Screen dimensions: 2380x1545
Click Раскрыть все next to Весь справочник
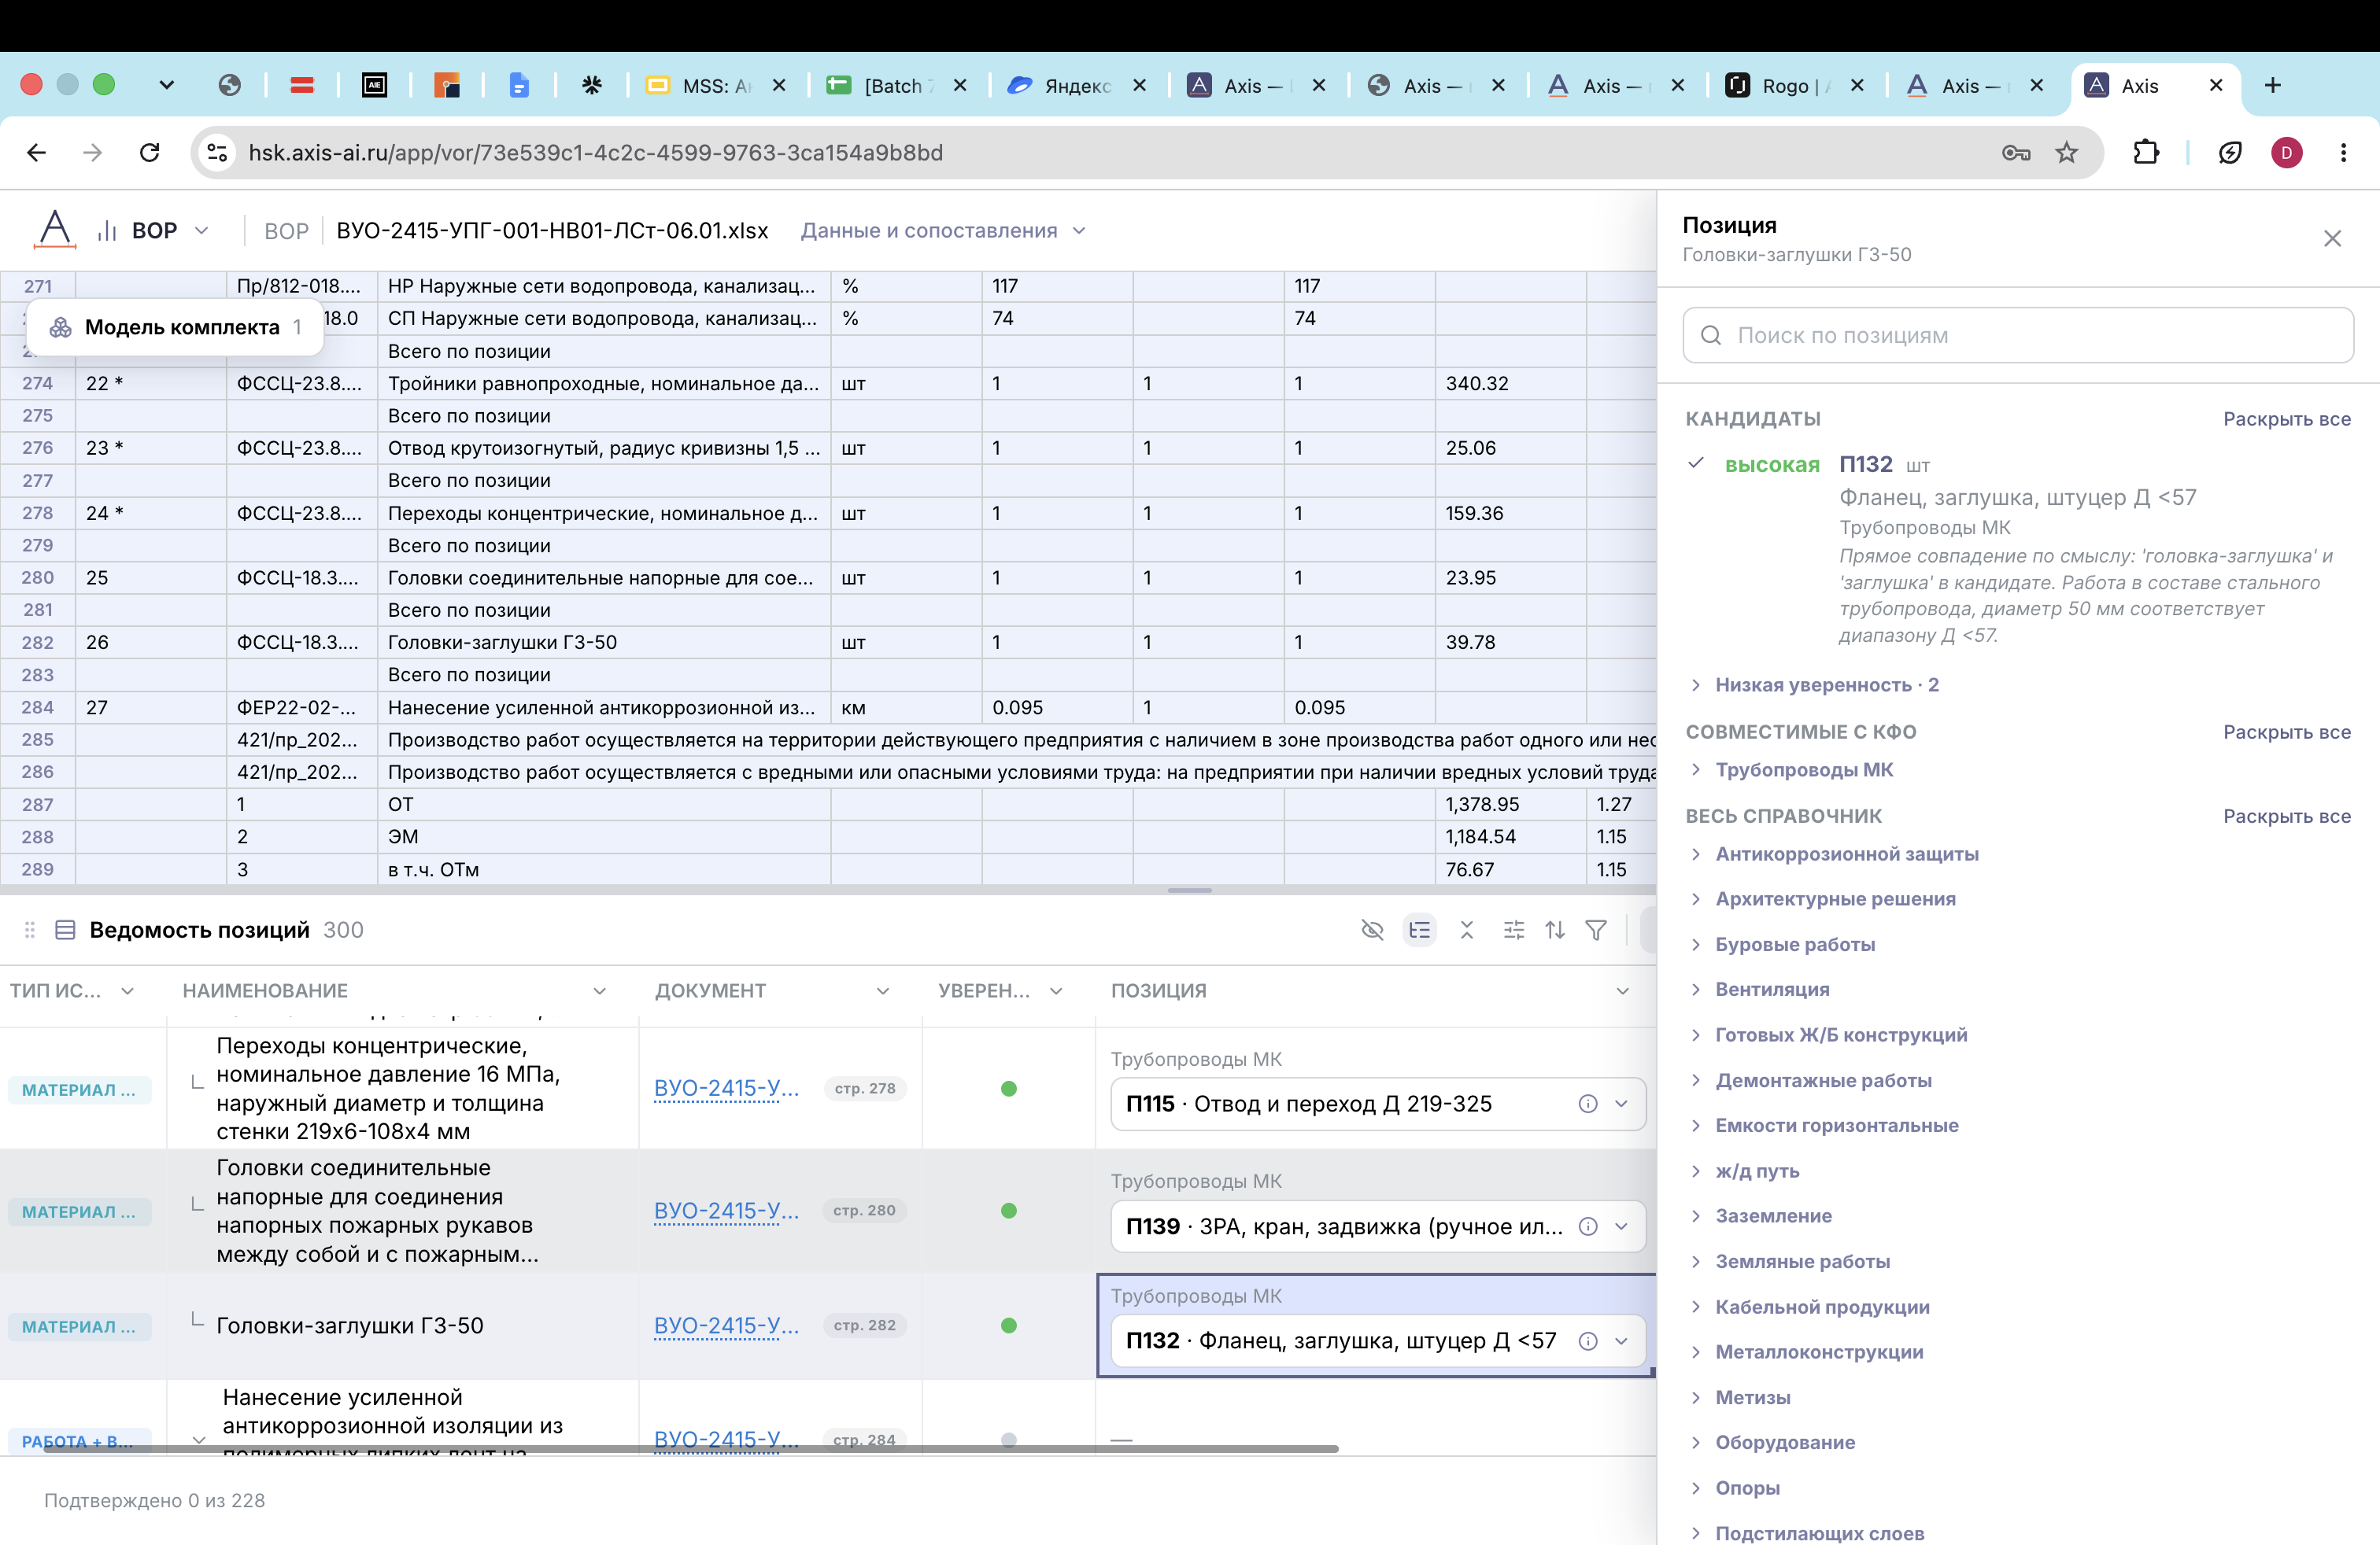(x=2287, y=817)
